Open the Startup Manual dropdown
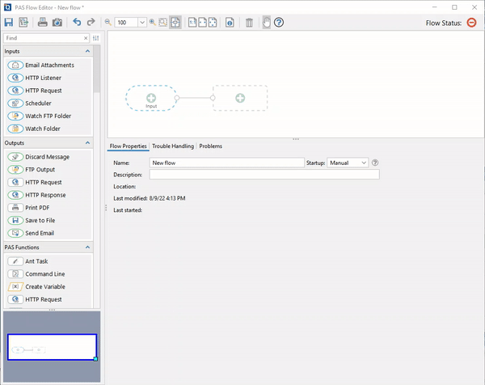485x385 pixels. [x=348, y=163]
